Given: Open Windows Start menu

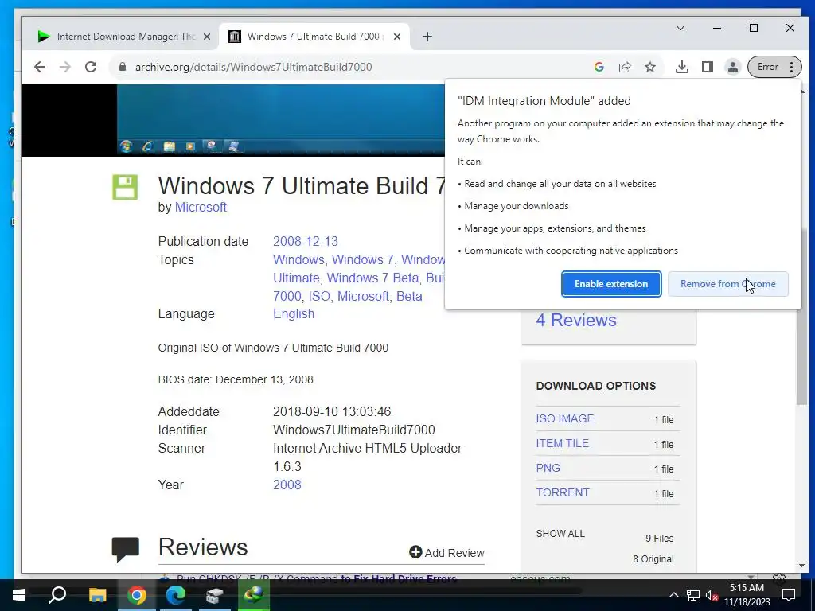Looking at the screenshot, I should (19, 595).
